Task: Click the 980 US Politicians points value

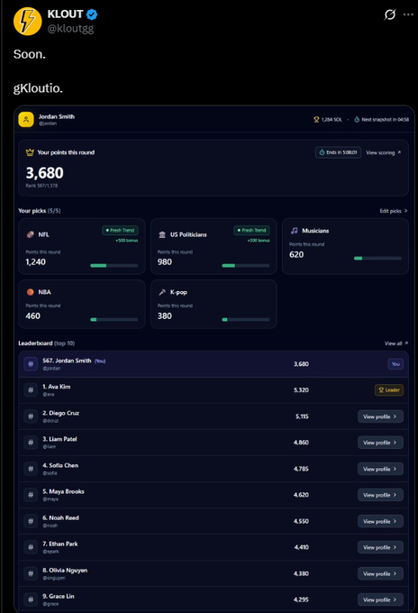Action: (165, 262)
